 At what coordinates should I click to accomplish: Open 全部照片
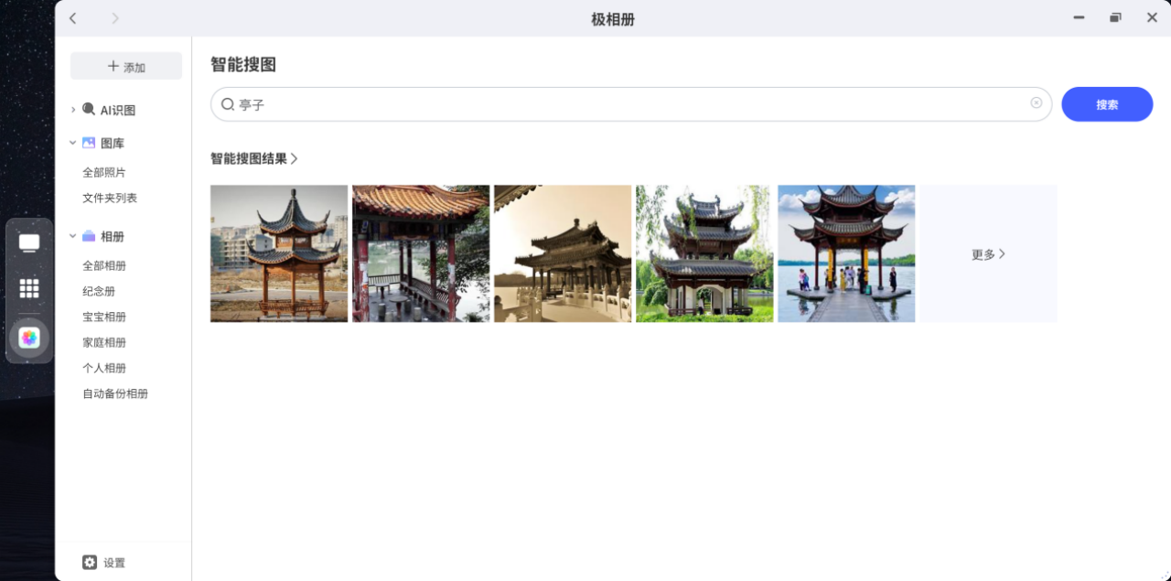[x=104, y=172]
